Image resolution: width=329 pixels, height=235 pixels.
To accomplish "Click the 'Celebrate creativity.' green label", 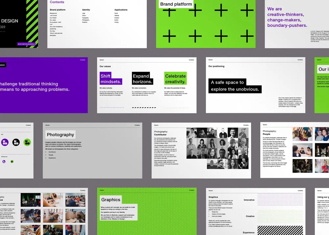I will pyautogui.click(x=175, y=79).
